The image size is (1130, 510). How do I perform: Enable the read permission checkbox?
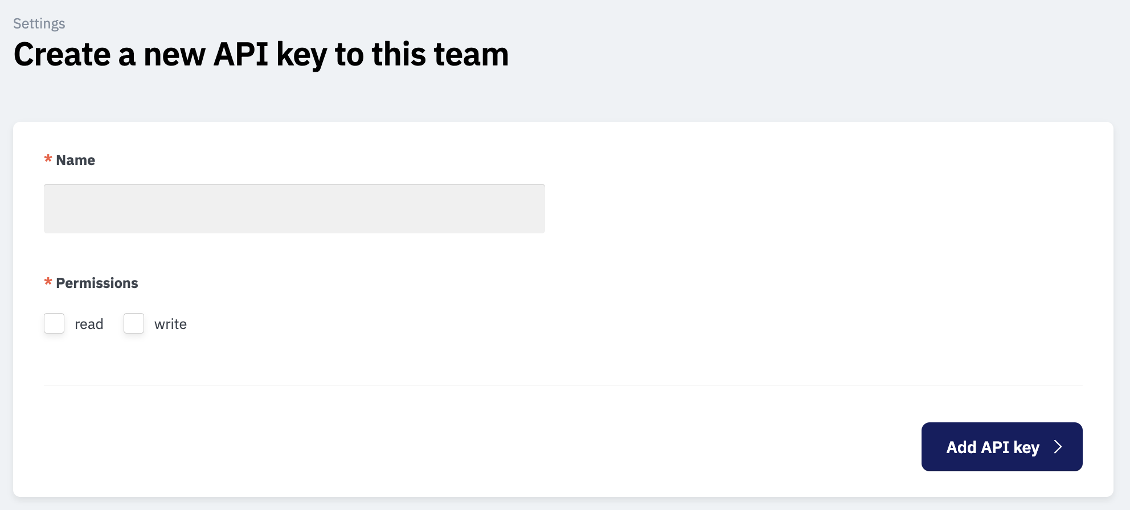pos(54,323)
